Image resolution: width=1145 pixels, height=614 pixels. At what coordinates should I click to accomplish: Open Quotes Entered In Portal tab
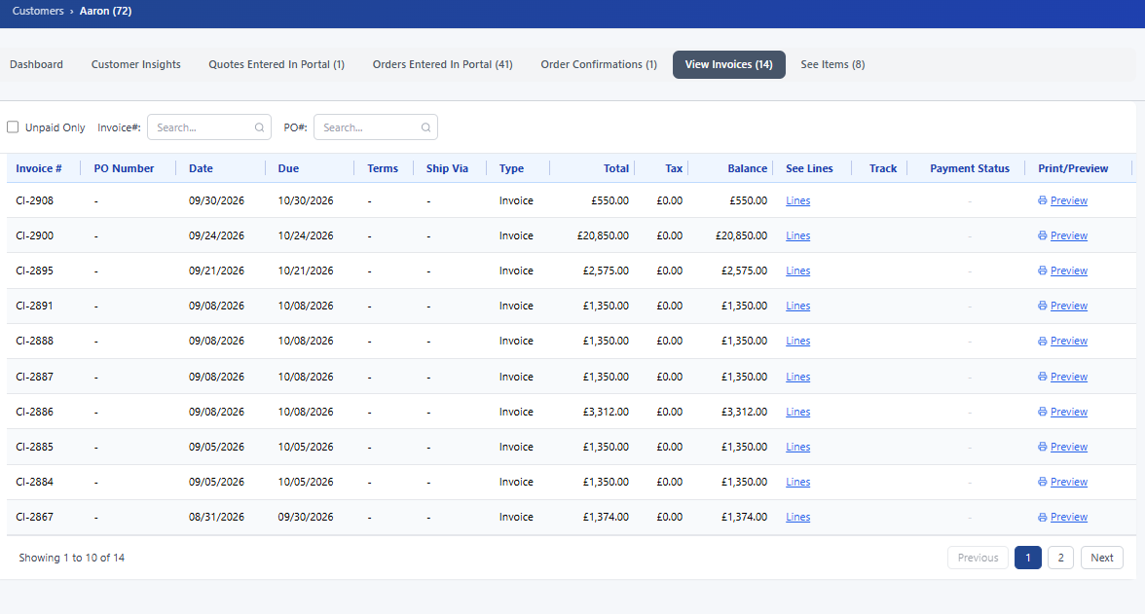[277, 64]
